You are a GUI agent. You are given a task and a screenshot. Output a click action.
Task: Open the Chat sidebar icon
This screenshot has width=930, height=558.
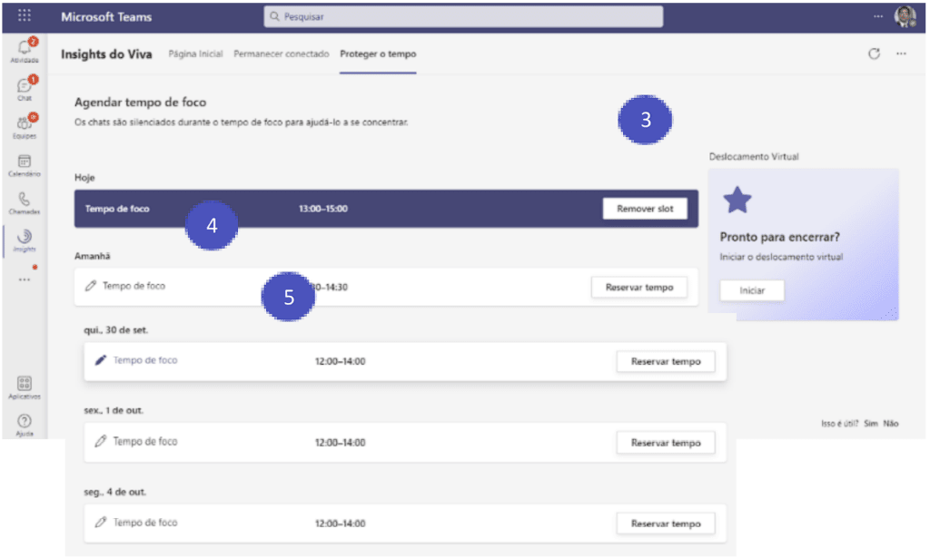pyautogui.click(x=25, y=88)
